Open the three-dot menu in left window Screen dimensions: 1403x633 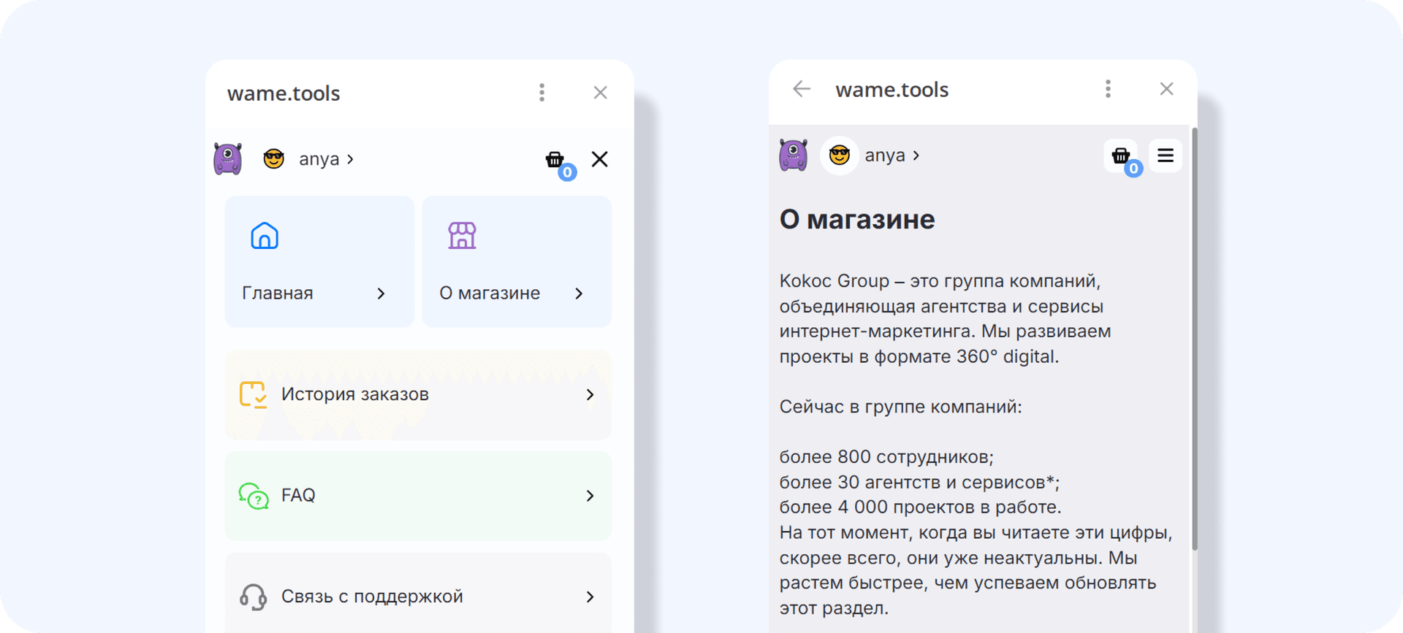541,93
